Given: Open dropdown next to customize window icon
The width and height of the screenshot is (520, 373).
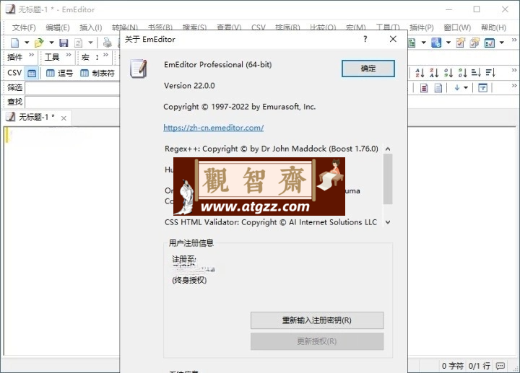Looking at the screenshot, I should [x=502, y=43].
